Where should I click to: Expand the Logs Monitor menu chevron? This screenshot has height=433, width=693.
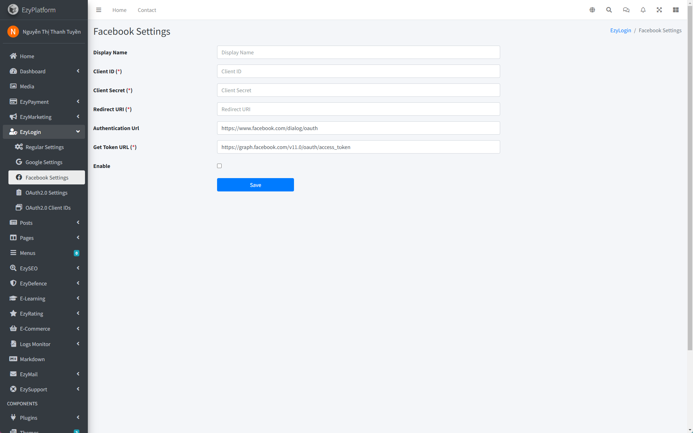78,344
